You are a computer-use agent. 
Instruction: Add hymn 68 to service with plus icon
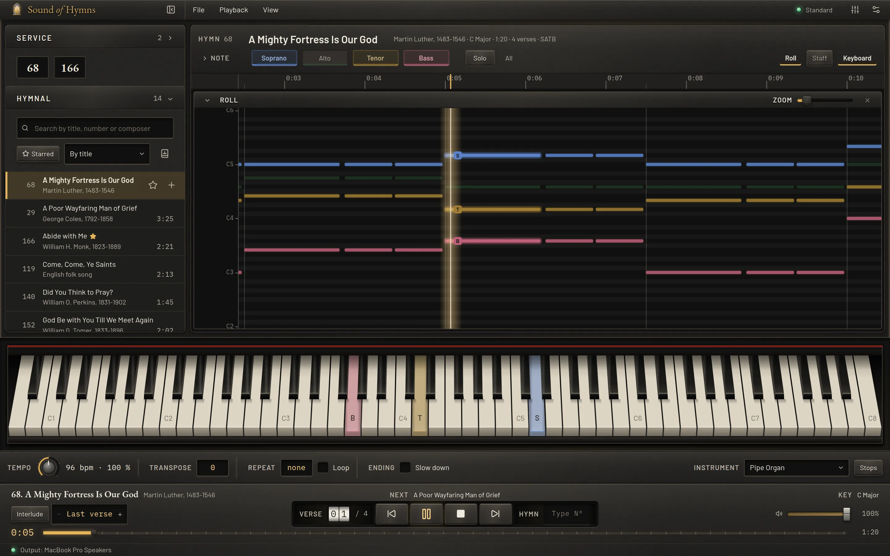(x=172, y=185)
